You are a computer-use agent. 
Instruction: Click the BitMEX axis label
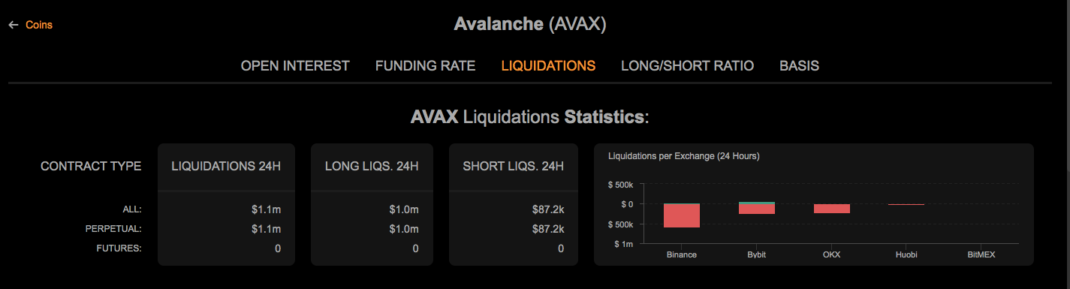point(981,254)
